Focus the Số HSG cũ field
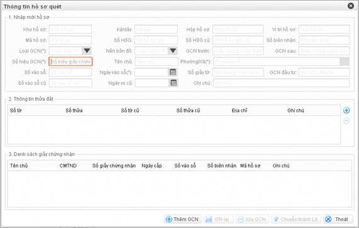The image size is (359, 228). coord(238,40)
